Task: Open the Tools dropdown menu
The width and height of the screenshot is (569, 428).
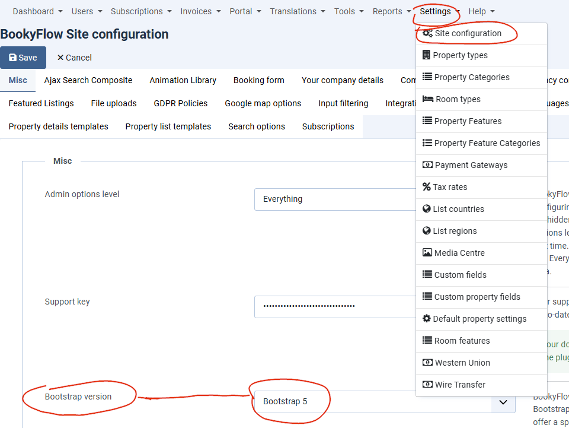Action: click(349, 11)
